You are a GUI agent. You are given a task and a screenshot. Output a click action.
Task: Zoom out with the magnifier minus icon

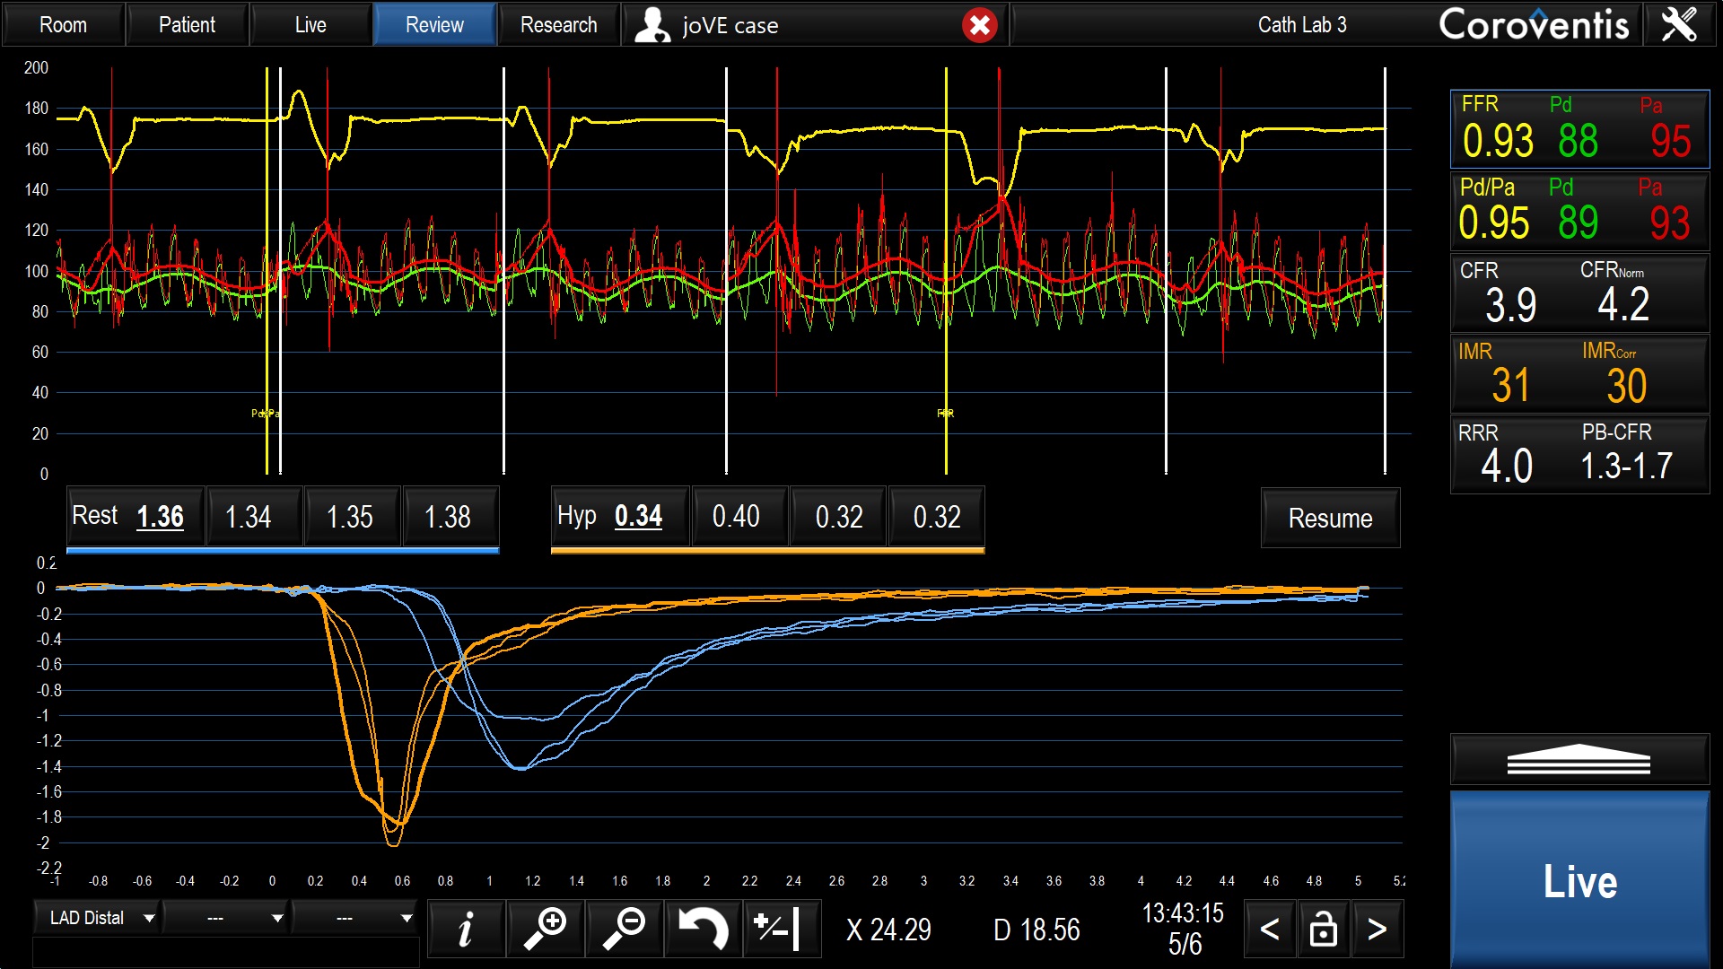pos(624,929)
